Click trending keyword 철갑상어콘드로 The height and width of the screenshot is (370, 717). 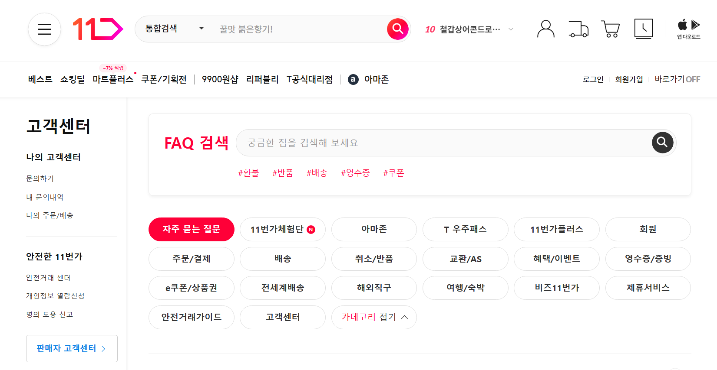pyautogui.click(x=469, y=29)
